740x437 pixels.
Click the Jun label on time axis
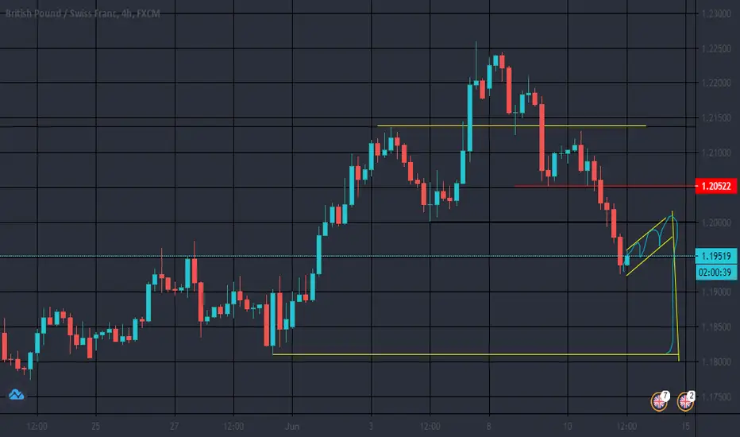(x=292, y=426)
